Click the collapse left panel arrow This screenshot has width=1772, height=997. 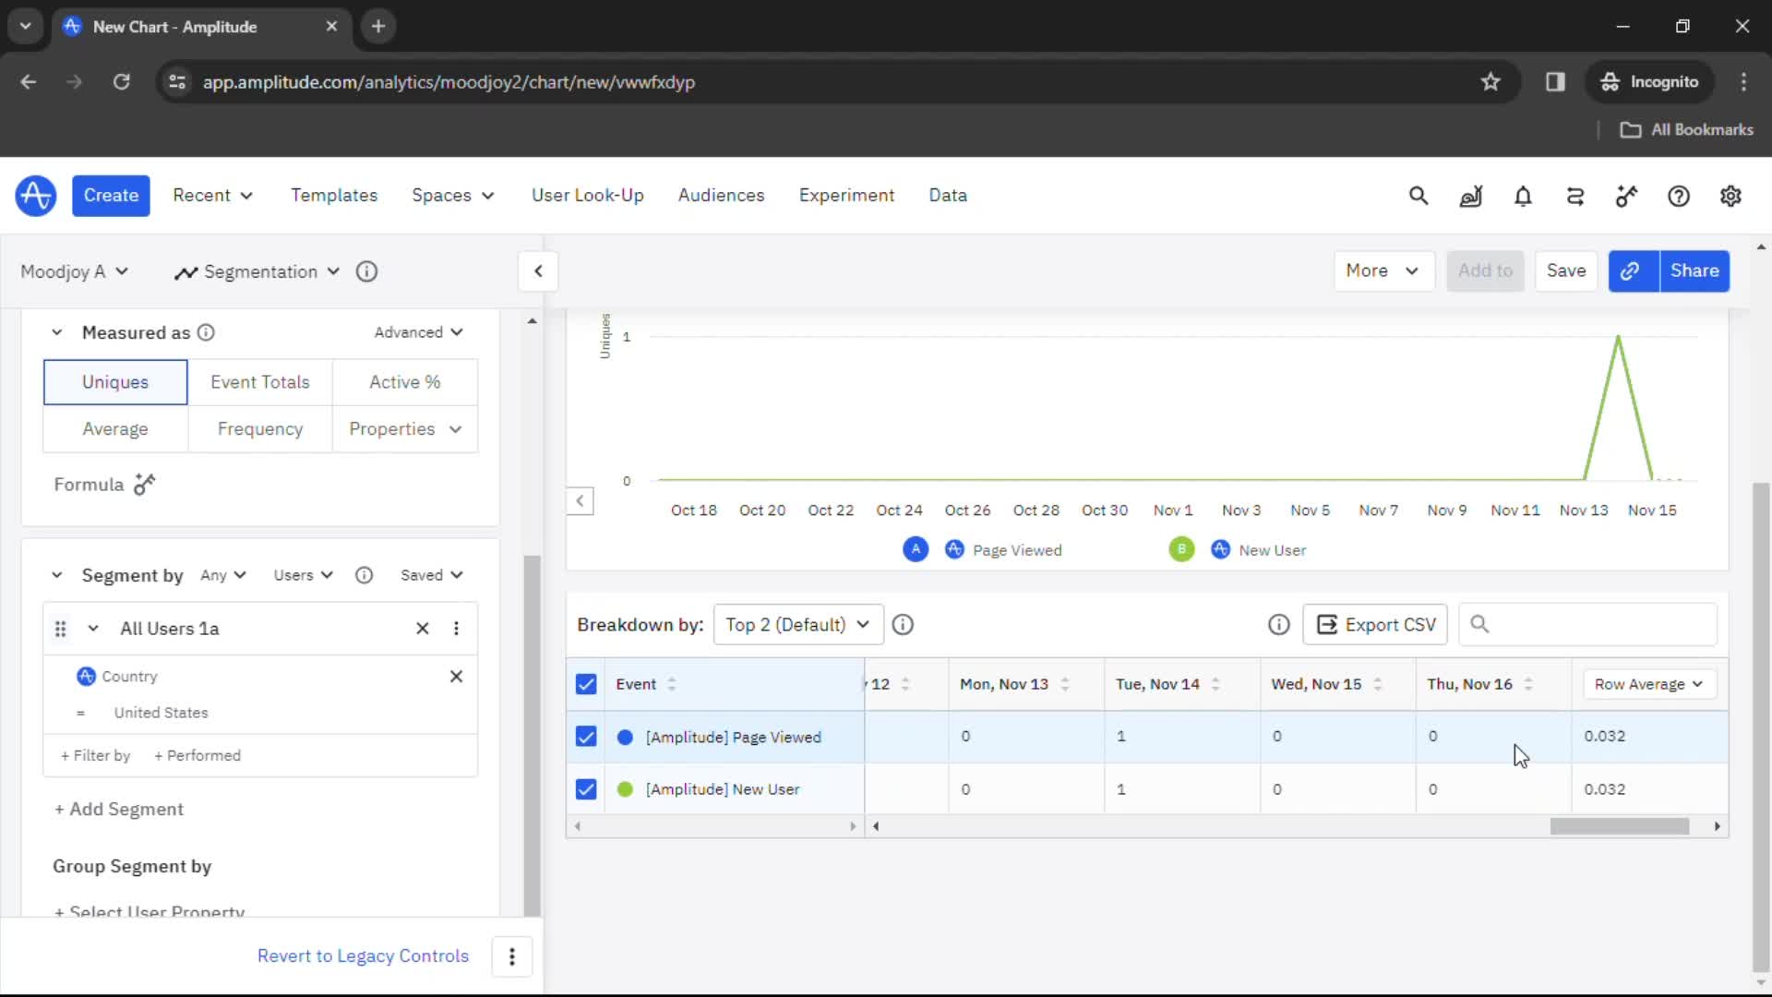(x=539, y=270)
